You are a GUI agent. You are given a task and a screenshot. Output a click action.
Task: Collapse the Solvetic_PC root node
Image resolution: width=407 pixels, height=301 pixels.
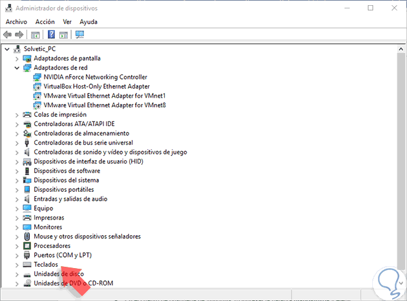(x=7, y=49)
